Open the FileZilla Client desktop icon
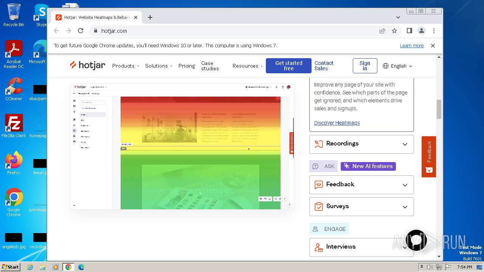Screen dimensions: 484x272 (14, 126)
